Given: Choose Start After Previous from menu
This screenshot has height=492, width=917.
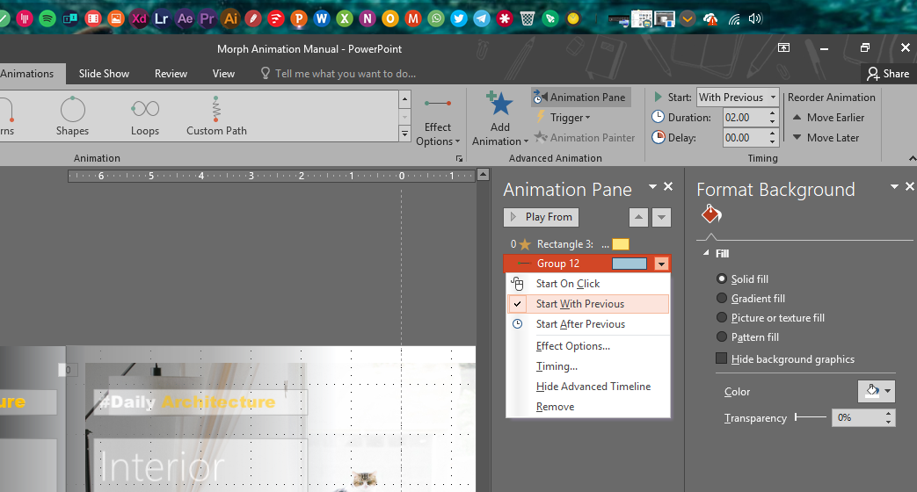Looking at the screenshot, I should [x=580, y=324].
